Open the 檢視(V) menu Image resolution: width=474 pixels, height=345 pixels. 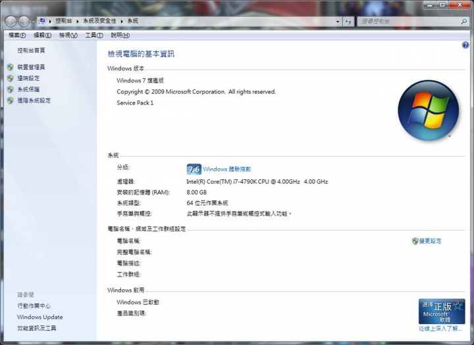(x=68, y=35)
